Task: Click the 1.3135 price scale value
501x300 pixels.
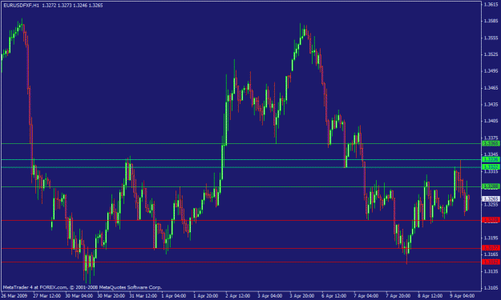Action: [491, 271]
